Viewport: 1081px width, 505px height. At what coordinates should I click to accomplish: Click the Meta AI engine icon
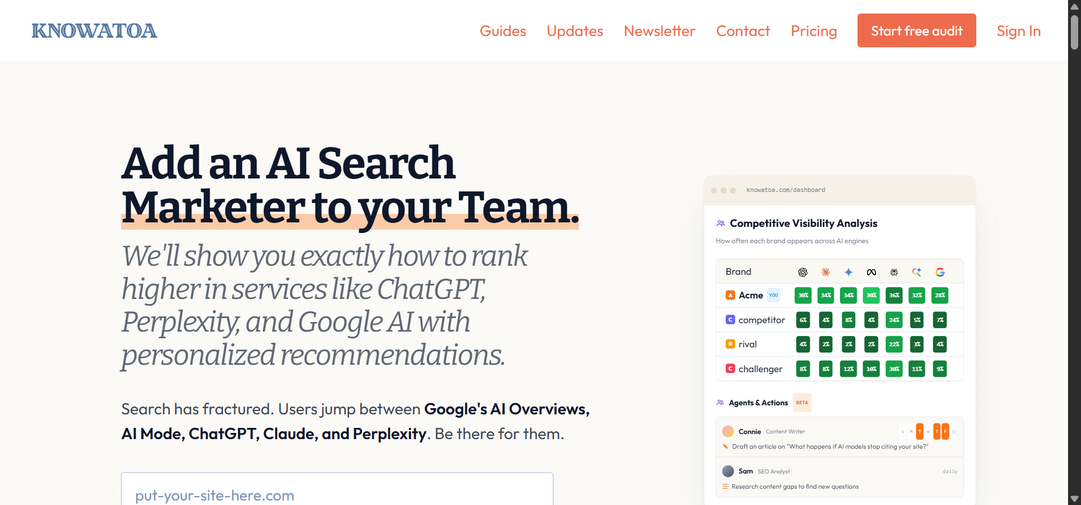[872, 272]
